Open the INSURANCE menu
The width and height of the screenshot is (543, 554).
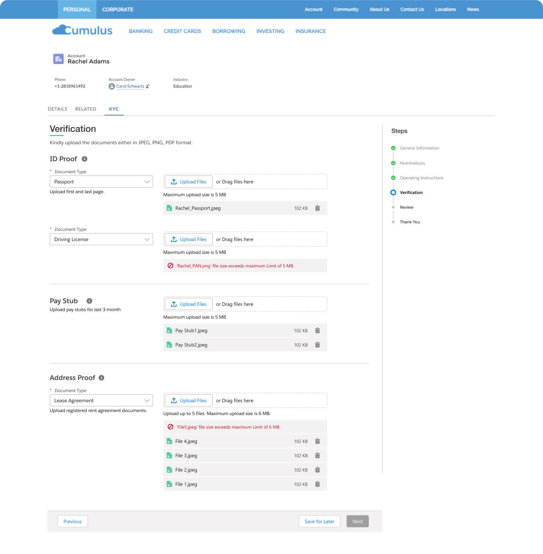tap(310, 31)
